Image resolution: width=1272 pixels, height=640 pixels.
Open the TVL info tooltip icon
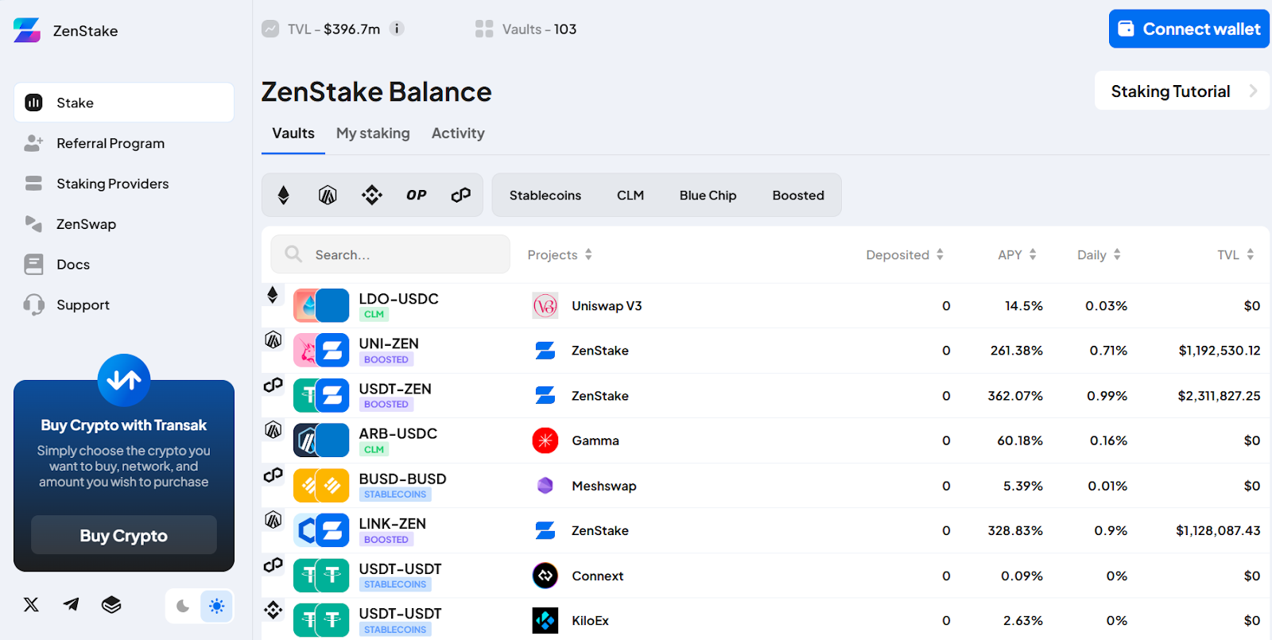click(397, 29)
